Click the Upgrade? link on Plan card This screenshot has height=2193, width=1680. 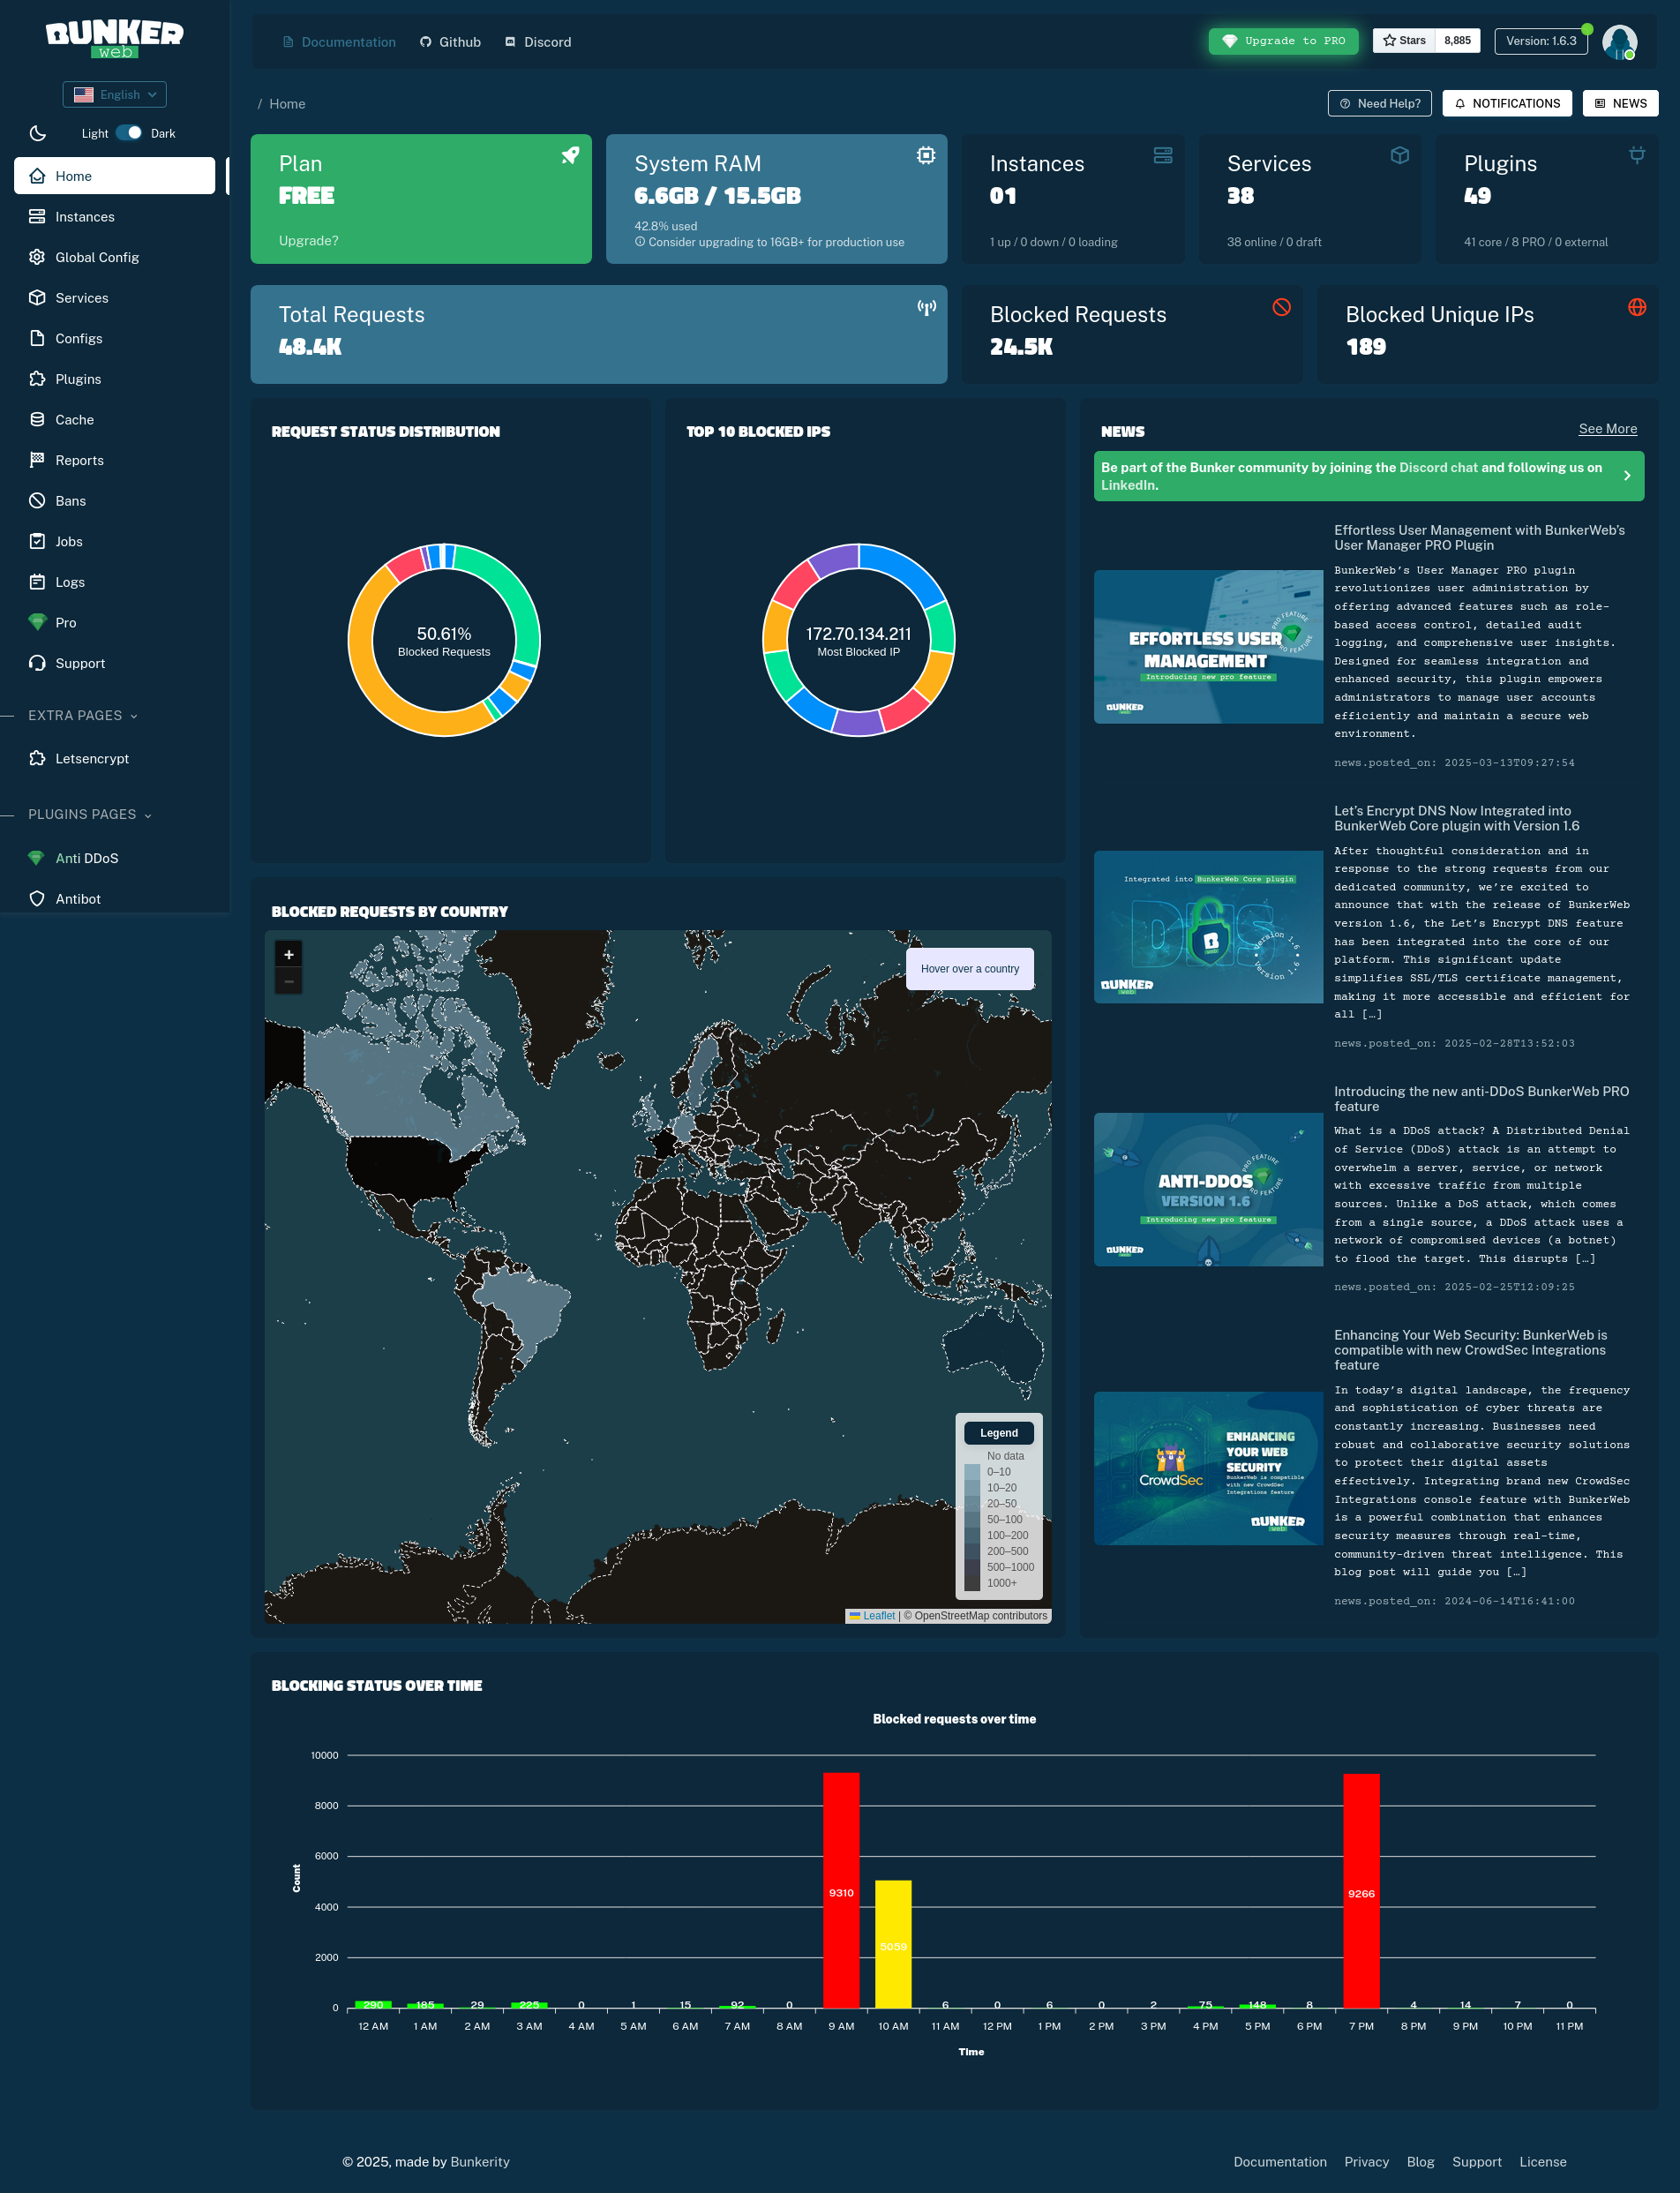[308, 241]
